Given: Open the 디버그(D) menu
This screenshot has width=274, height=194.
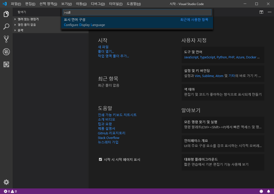Looking at the screenshot, I should click(x=98, y=4).
